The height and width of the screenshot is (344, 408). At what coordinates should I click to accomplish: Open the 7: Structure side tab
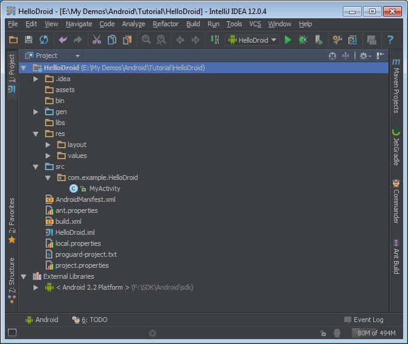click(x=12, y=281)
